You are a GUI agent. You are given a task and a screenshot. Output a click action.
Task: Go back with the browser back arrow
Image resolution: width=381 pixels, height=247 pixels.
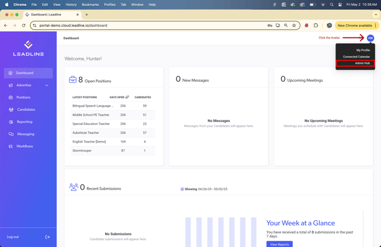pos(6,25)
